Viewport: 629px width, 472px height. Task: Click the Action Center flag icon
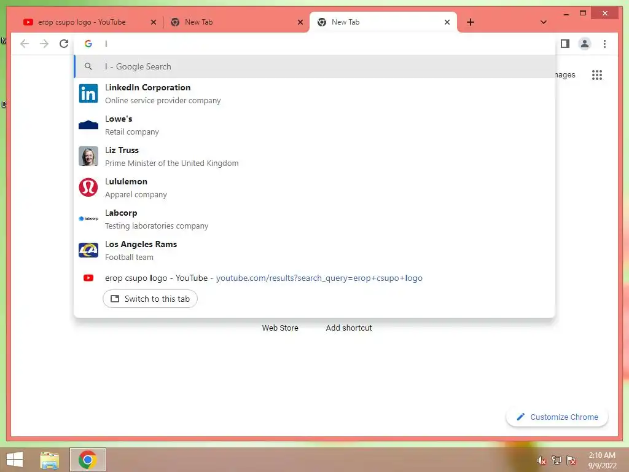tap(571, 460)
